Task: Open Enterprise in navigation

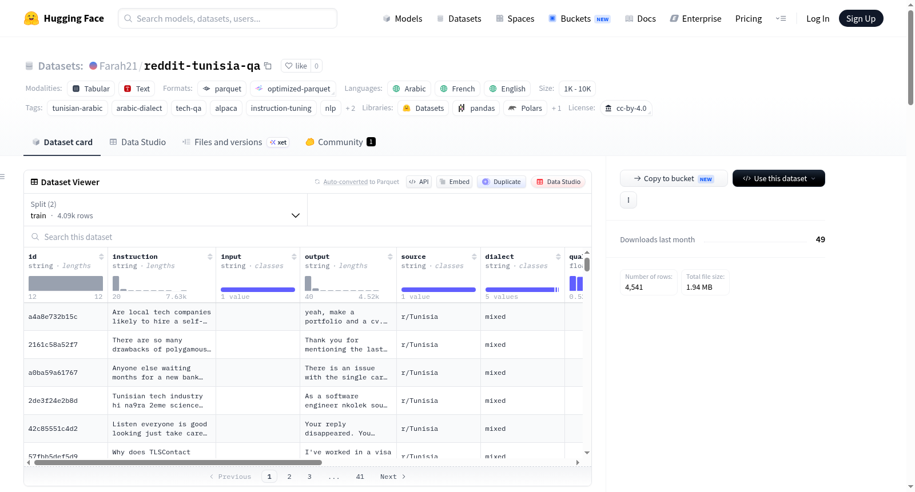Action: 696,19
